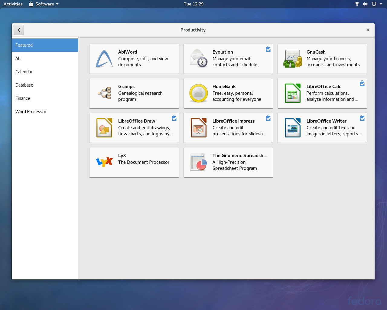Image resolution: width=387 pixels, height=310 pixels.
Task: Switch to the Calendar category
Action: coord(45,72)
